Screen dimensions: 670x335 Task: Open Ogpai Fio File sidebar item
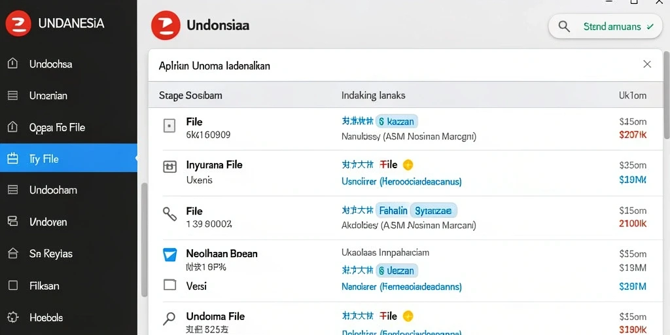pos(68,128)
